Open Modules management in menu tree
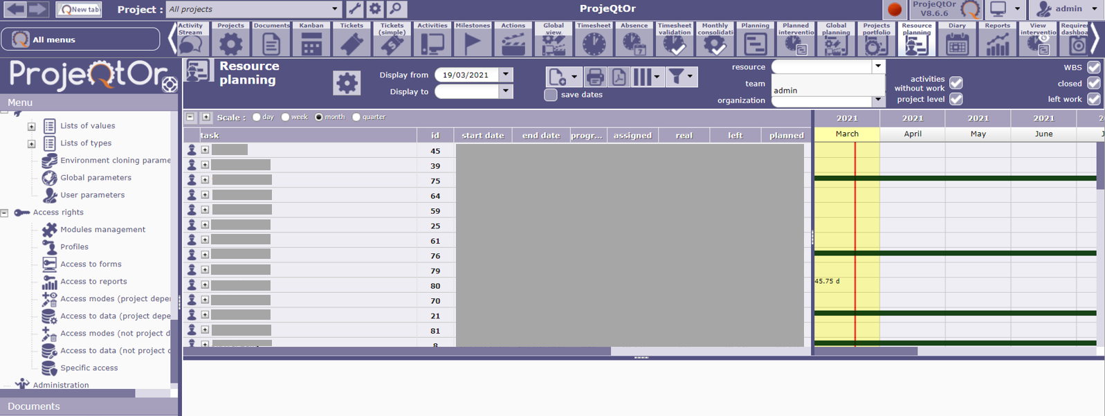The width and height of the screenshot is (1105, 416). pyautogui.click(x=102, y=230)
